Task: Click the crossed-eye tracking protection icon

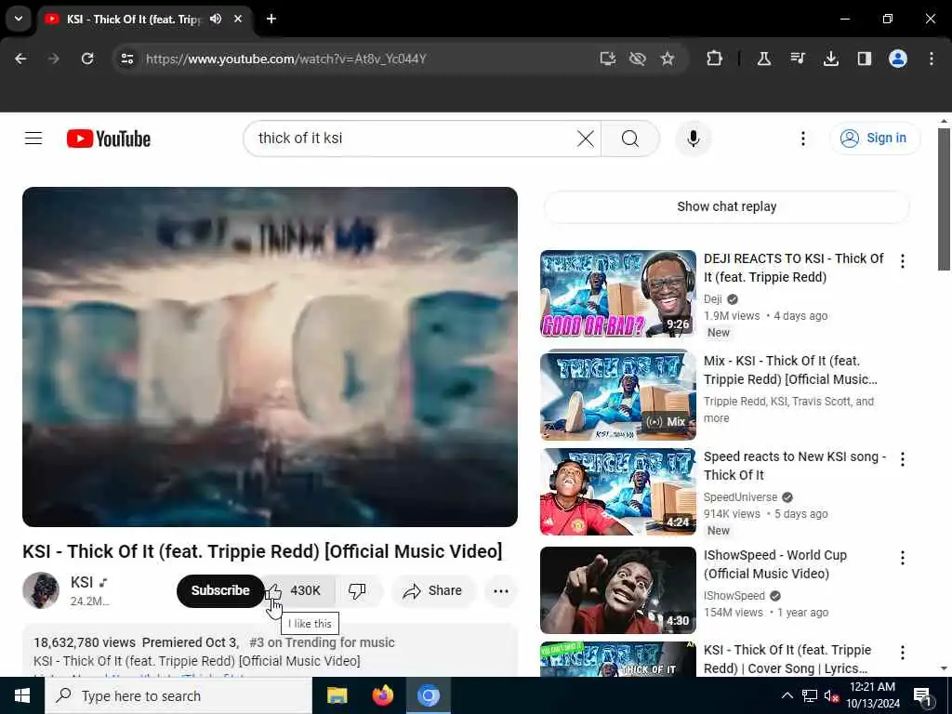Action: (x=637, y=59)
